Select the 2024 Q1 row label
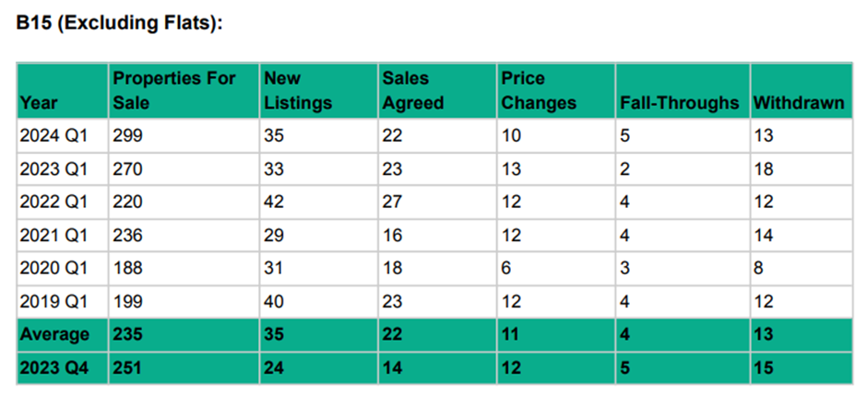 coord(53,136)
